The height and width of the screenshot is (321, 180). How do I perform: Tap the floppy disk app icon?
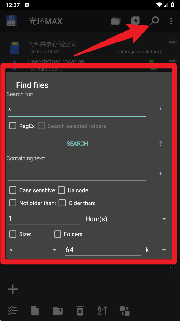11,21
